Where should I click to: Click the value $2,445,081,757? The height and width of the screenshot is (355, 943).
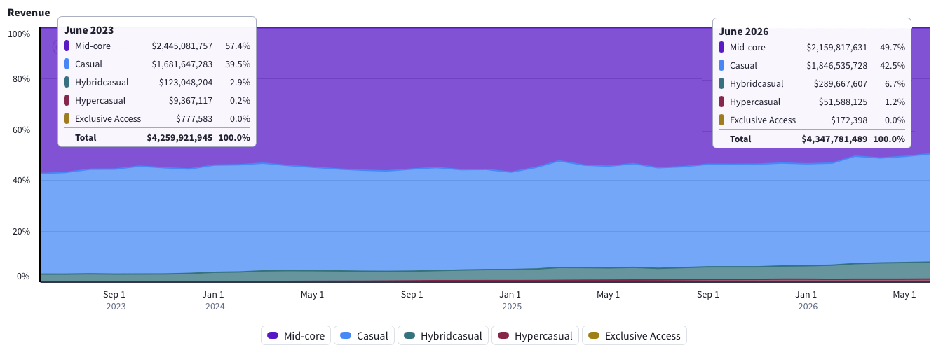[182, 46]
